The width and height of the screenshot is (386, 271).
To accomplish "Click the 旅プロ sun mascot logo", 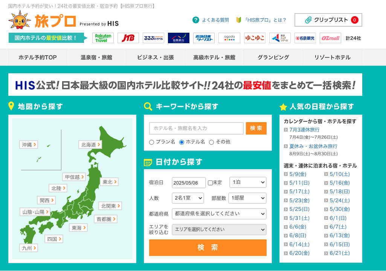I will click(20, 20).
